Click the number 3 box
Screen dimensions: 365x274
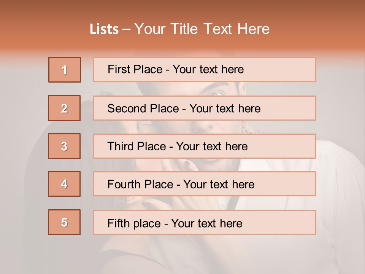pyautogui.click(x=64, y=146)
